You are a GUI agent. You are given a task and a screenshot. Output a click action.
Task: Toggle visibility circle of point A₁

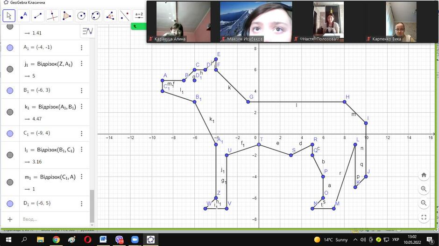pyautogui.click(x=10, y=48)
